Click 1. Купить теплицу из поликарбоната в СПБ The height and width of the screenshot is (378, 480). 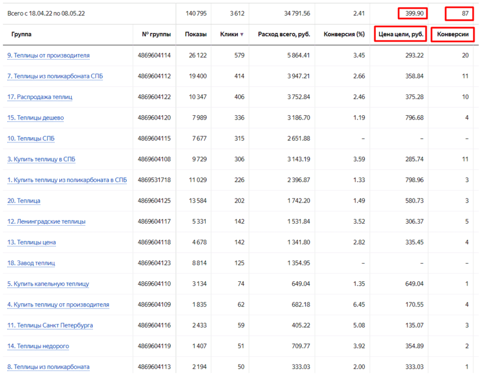[x=67, y=180]
